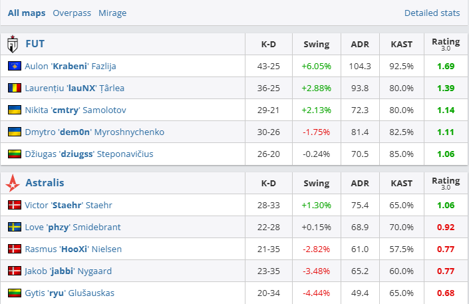Switch to the Overpass map tab
469x304 pixels.
tap(72, 13)
